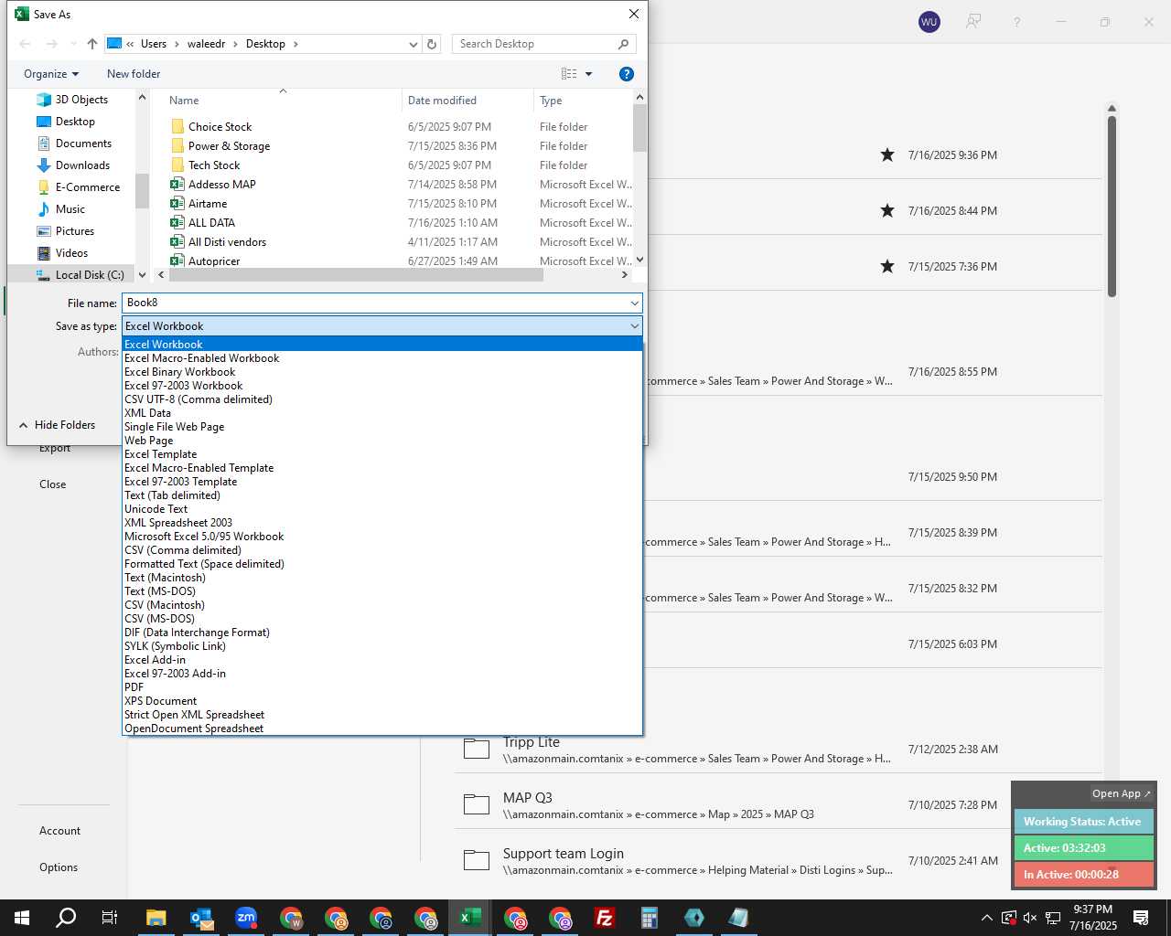Unpin the item dated 7/15/2025 7:36 PM
The image size is (1171, 936).
click(886, 267)
